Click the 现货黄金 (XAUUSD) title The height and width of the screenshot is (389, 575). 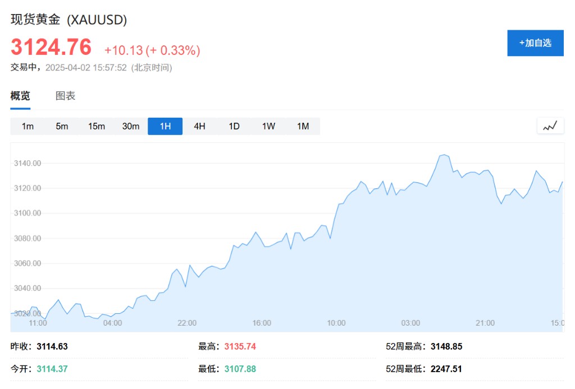69,20
